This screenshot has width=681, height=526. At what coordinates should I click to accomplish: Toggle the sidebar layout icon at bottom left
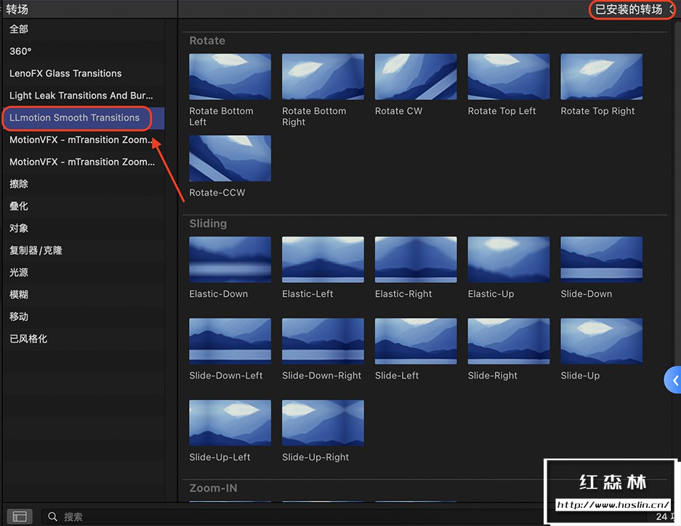coord(20,517)
